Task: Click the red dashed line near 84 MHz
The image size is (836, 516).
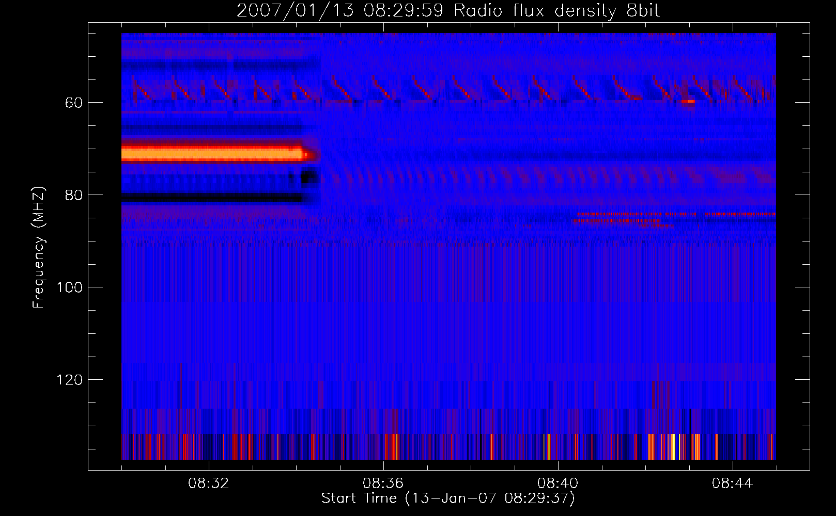Action: pyautogui.click(x=677, y=214)
